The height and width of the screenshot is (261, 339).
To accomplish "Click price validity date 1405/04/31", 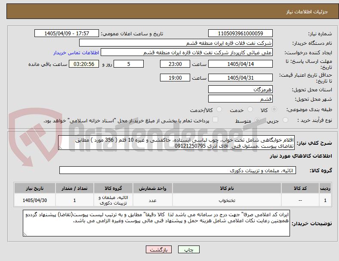I will (240, 78).
